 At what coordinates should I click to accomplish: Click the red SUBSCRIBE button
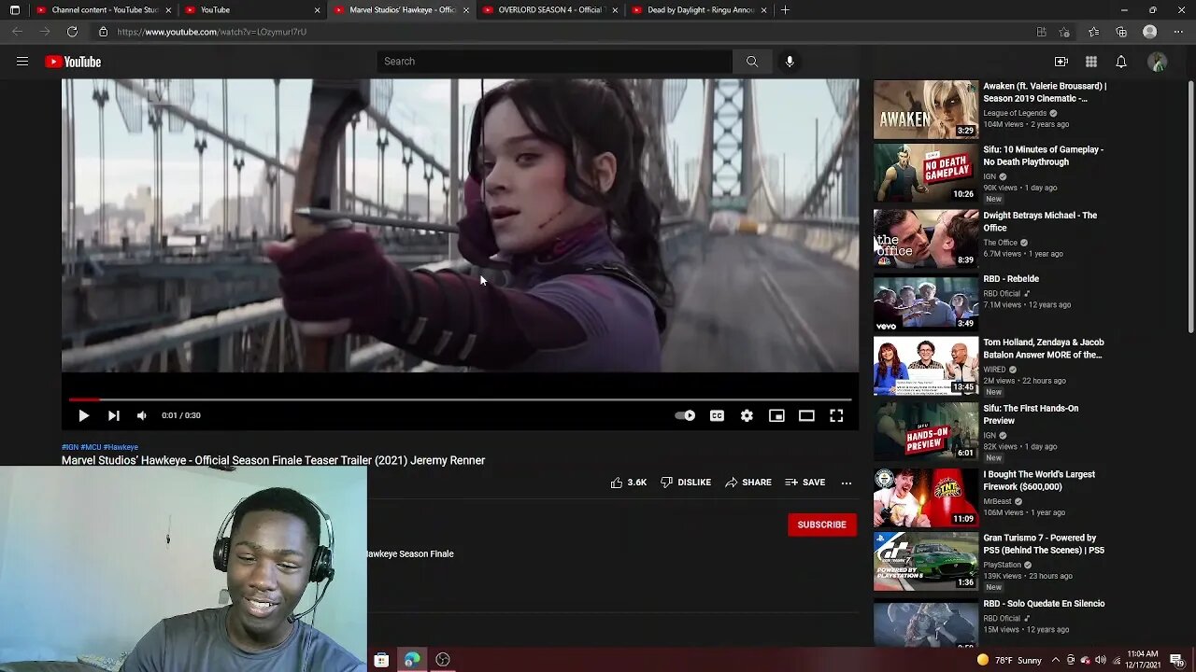(x=822, y=525)
